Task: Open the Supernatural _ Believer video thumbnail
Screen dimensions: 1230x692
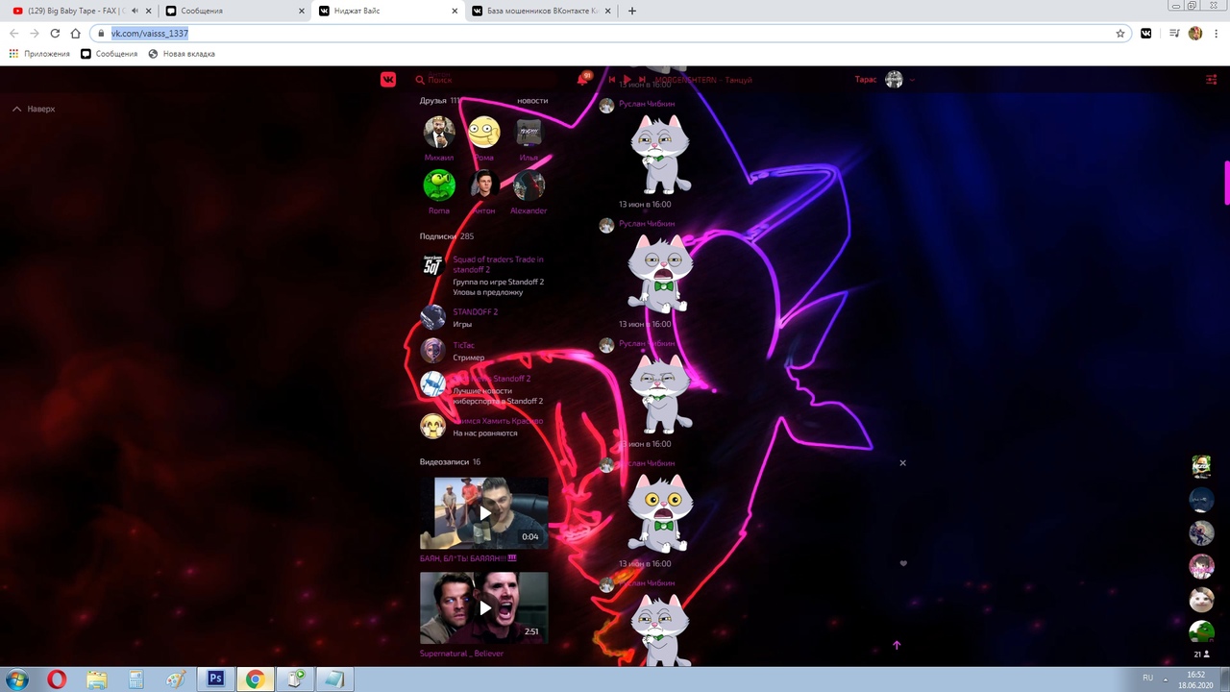Action: click(x=483, y=607)
